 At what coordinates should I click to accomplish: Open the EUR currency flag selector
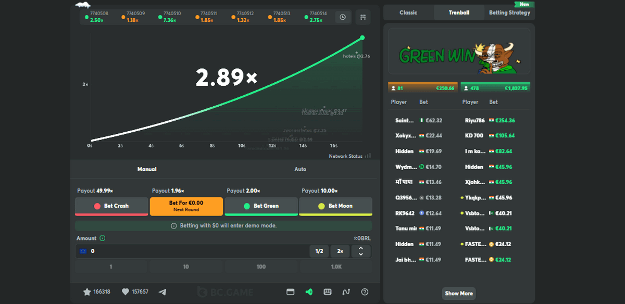point(83,251)
